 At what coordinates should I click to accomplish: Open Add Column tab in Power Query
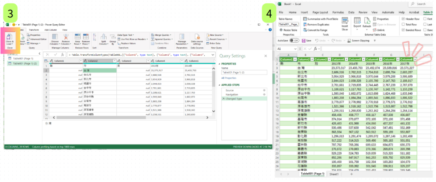[x=50, y=30]
